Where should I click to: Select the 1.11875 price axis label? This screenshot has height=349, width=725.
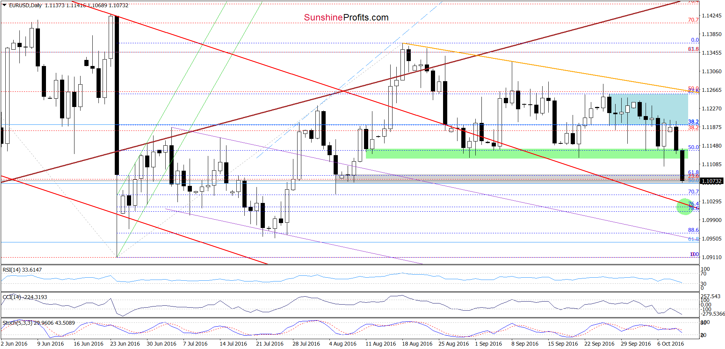pyautogui.click(x=711, y=127)
